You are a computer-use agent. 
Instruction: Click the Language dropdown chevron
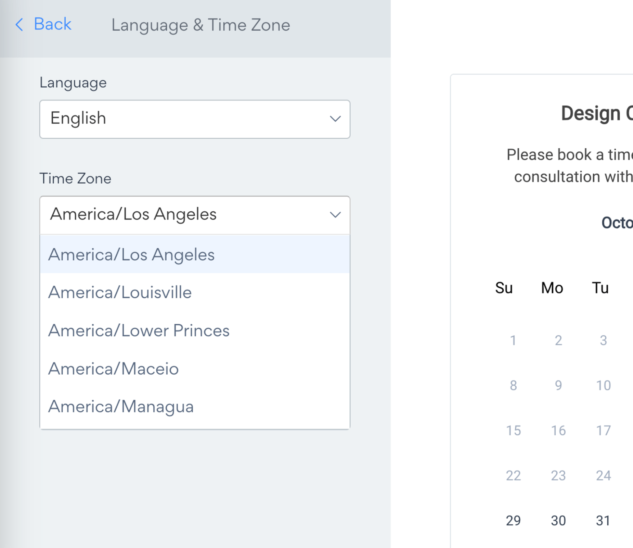tap(335, 119)
